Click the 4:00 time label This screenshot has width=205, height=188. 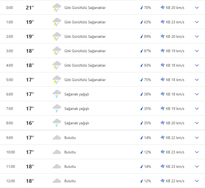[x=9, y=65]
